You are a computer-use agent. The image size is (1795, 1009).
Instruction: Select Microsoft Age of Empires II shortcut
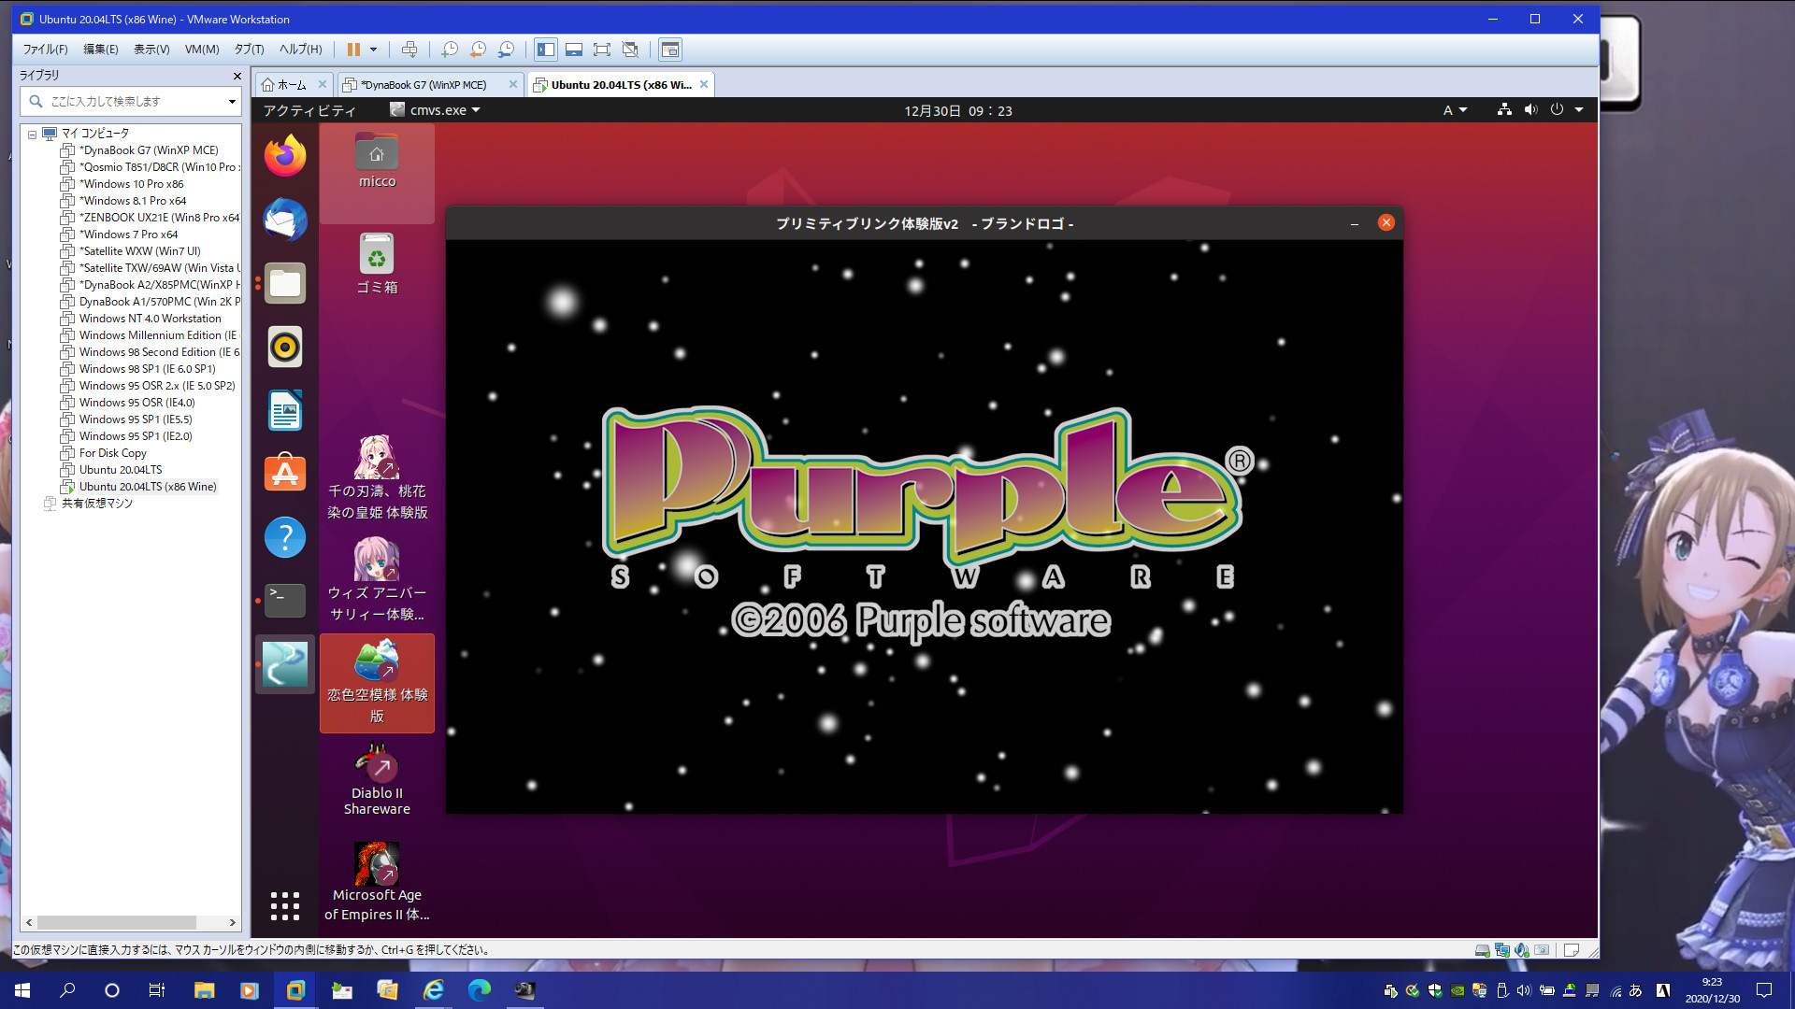377,882
